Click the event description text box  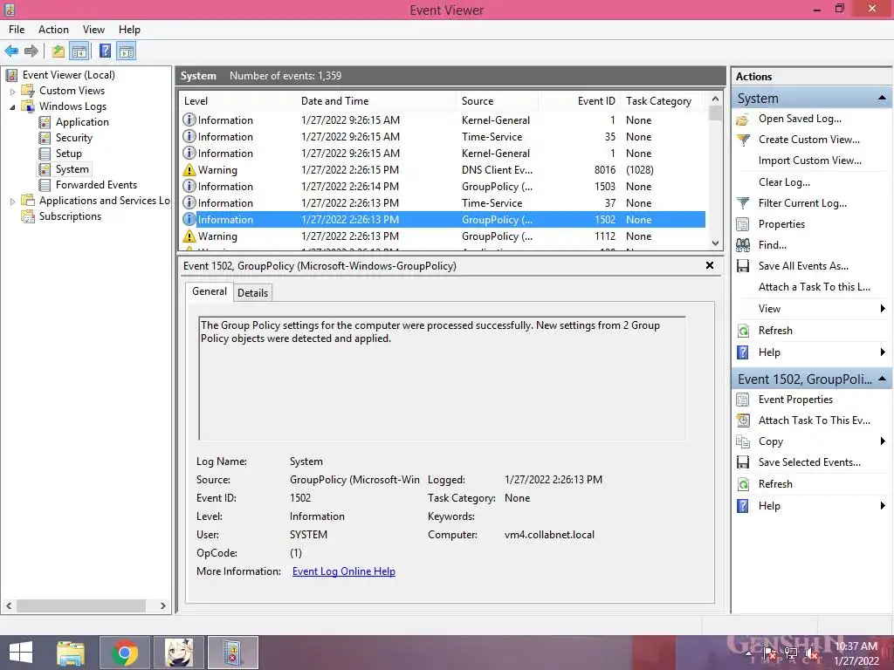click(442, 379)
